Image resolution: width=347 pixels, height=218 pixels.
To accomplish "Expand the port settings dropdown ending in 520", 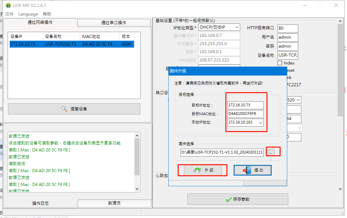I will pos(298,100).
